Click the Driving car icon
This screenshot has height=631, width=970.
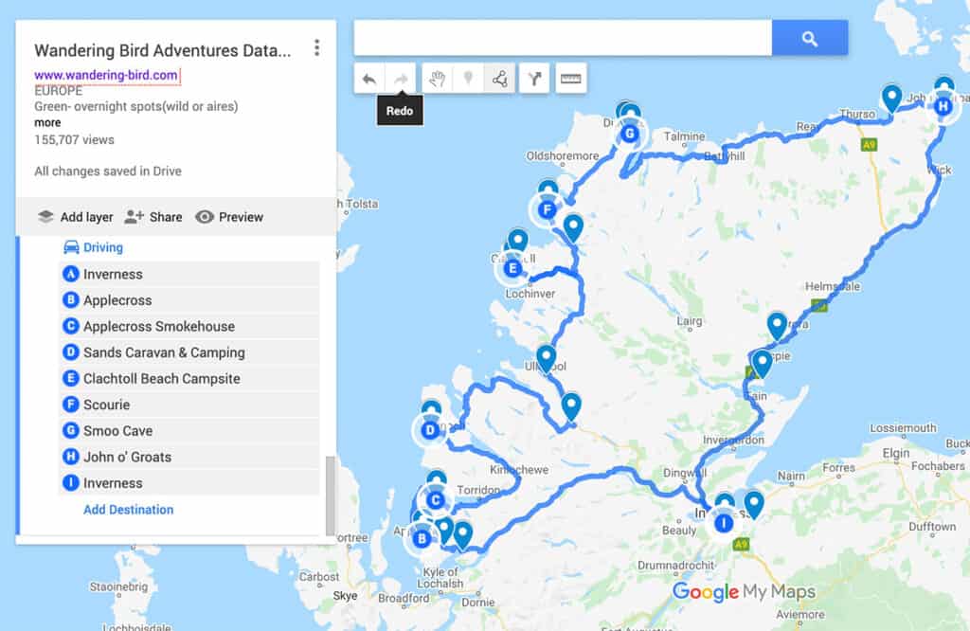71,247
